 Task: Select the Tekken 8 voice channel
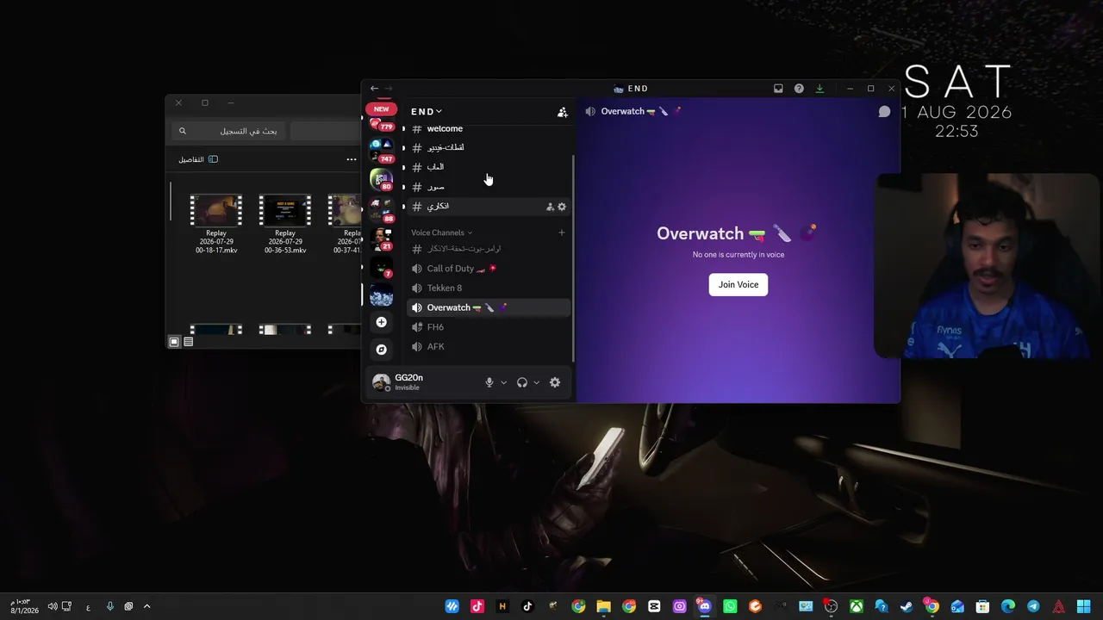[489, 288]
